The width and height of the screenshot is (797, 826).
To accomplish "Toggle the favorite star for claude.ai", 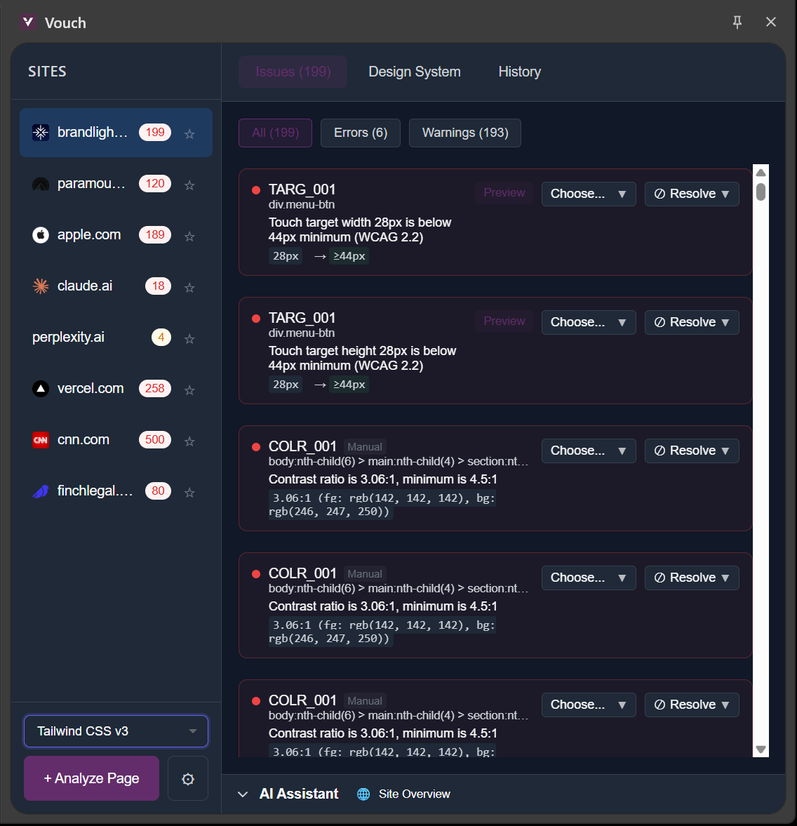I will click(189, 286).
